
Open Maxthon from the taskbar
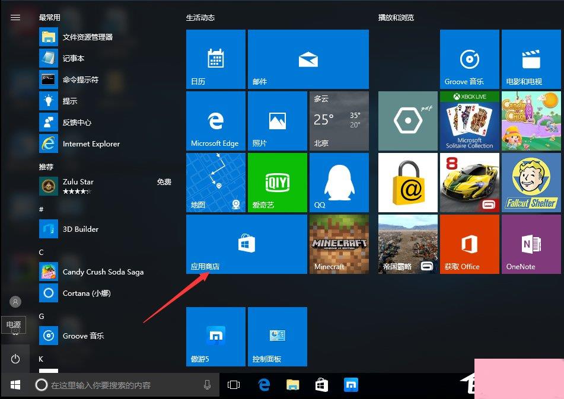350,385
